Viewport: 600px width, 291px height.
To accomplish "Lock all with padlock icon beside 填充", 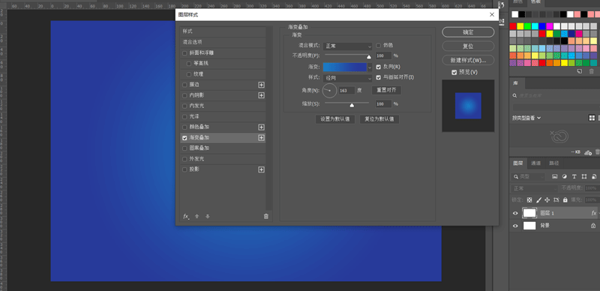I will (x=565, y=199).
